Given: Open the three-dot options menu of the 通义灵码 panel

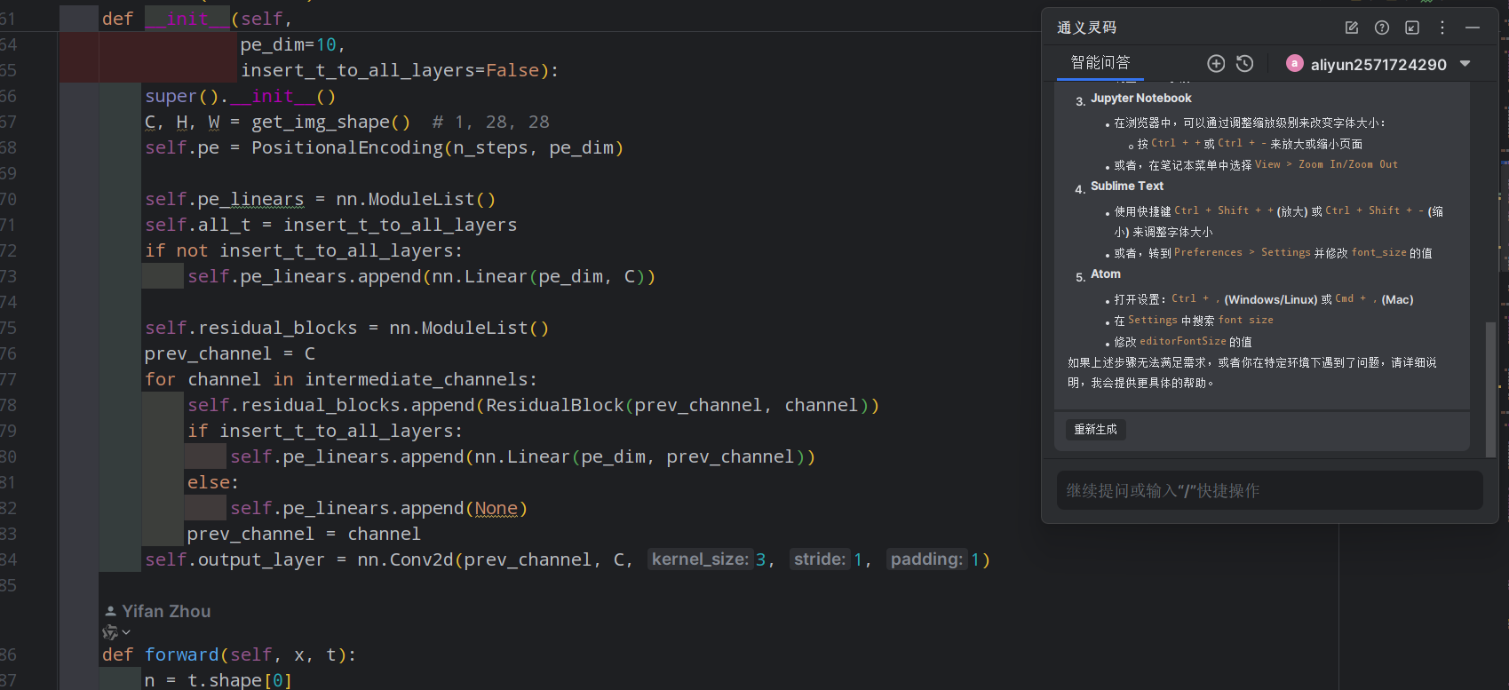Looking at the screenshot, I should pyautogui.click(x=1442, y=28).
